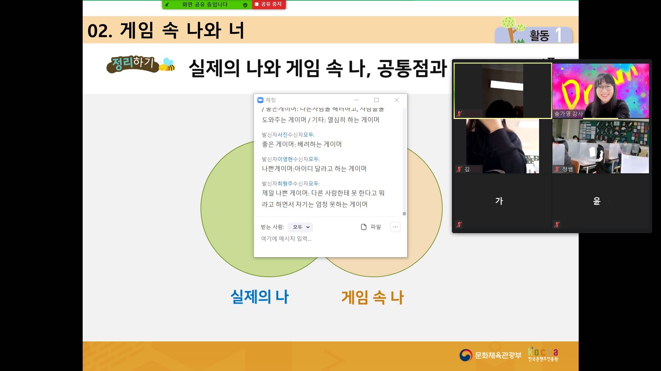Screen dimensions: 661x371
Task: Click sender name 이영현 in chat
Action: (285, 159)
